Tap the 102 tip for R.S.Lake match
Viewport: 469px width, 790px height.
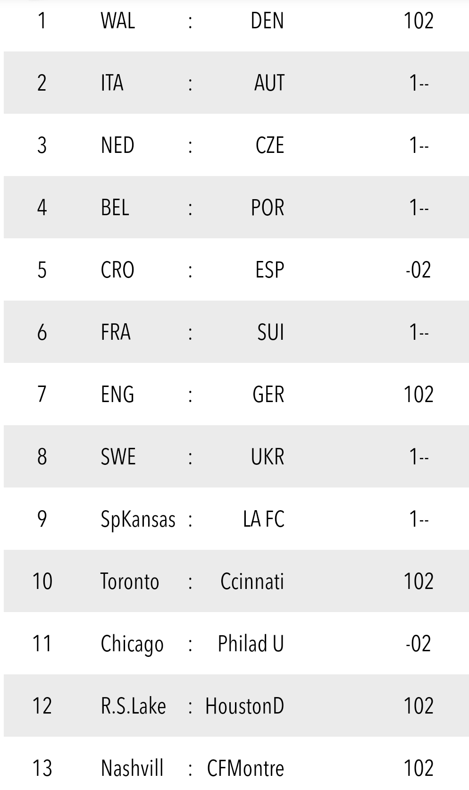(419, 706)
